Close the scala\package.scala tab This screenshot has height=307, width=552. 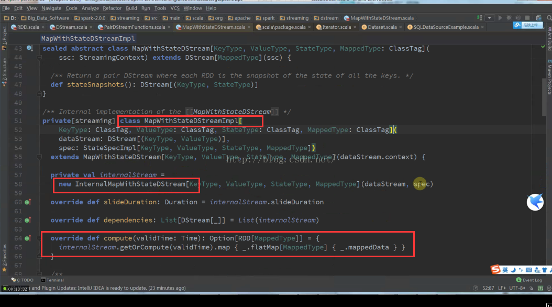(310, 27)
